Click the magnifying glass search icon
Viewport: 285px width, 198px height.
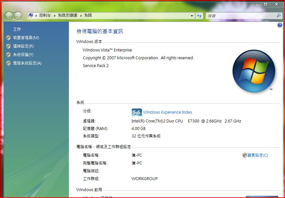coord(279,15)
